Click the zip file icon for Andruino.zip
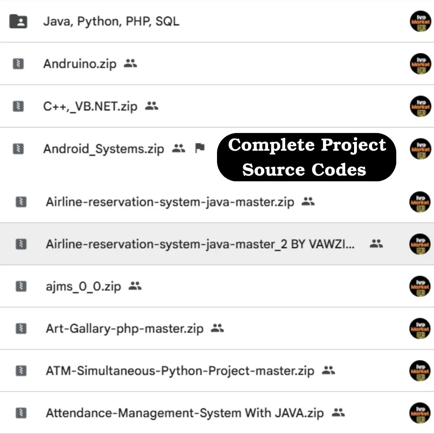434x434 pixels. [18, 63]
